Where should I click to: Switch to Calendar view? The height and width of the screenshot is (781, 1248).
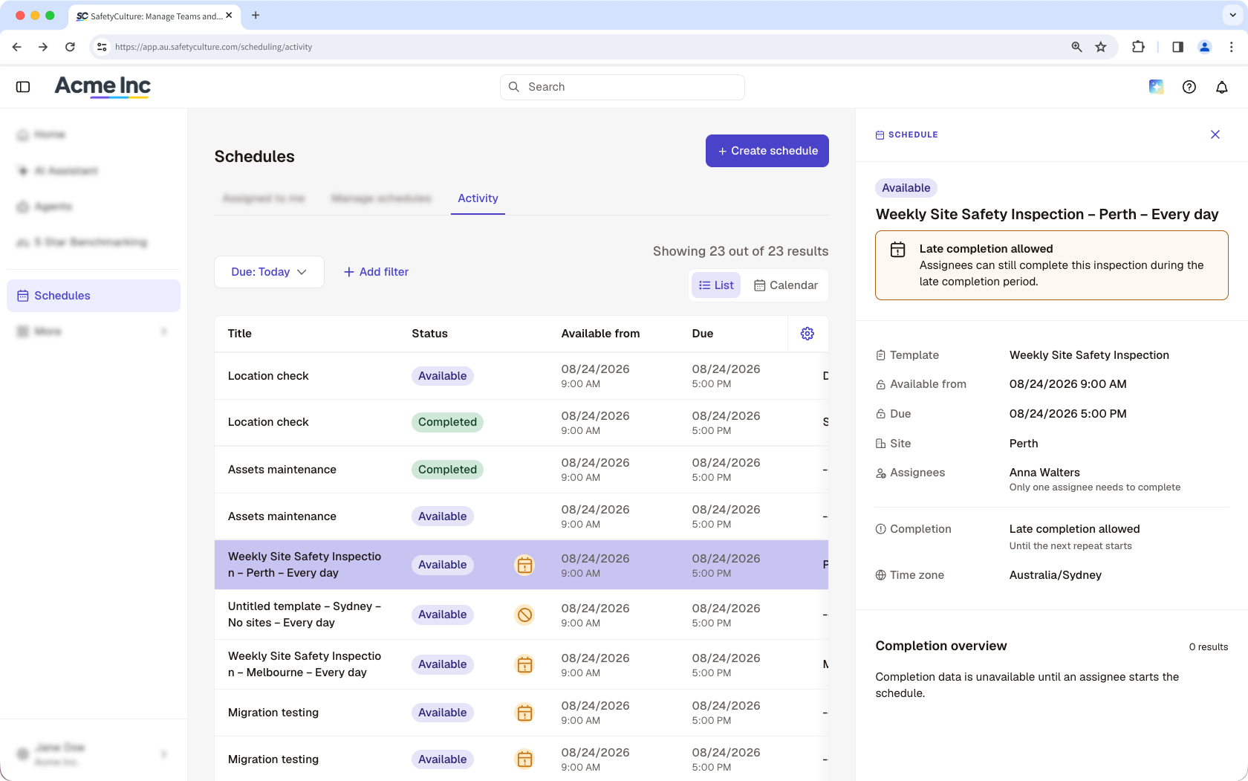pyautogui.click(x=786, y=285)
